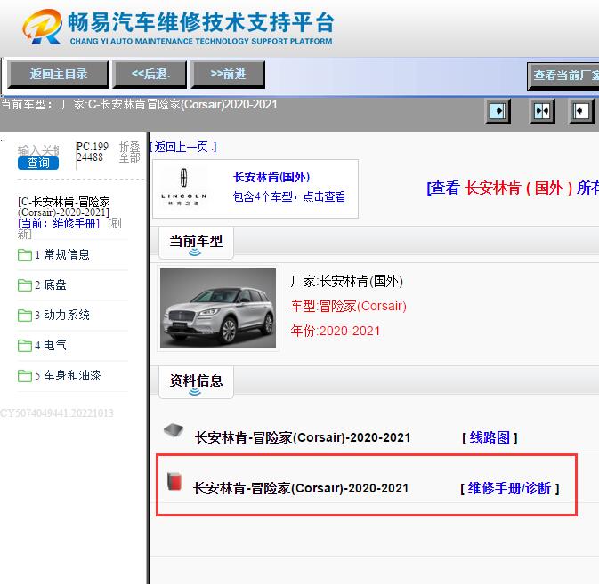The image size is (599, 584).
Task: Click 查看长安林肯(国外)所有 models link
Action: point(513,188)
